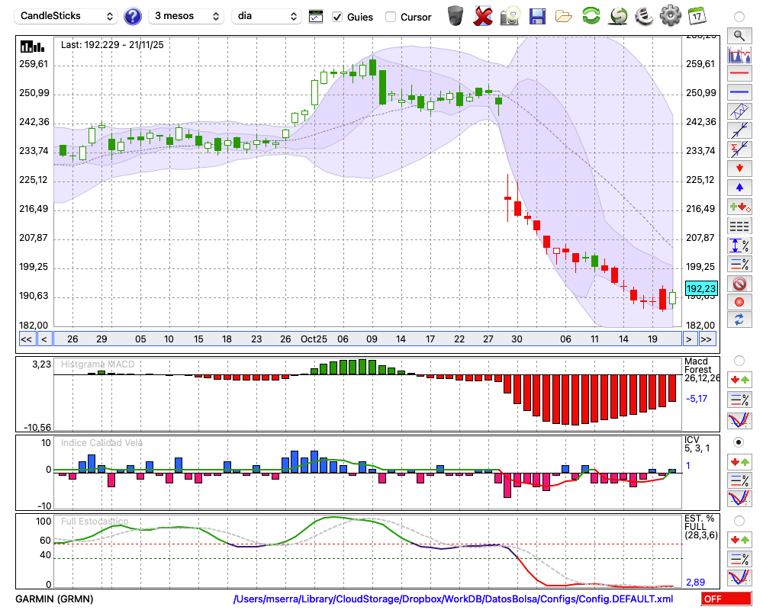763x610 pixels.
Task: Open the dia interval dropdown
Action: (267, 16)
